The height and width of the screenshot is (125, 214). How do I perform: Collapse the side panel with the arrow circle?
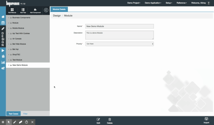click(46, 10)
